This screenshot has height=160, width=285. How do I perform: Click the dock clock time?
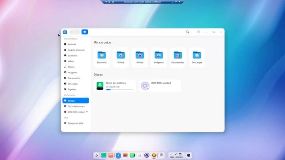coord(172,157)
